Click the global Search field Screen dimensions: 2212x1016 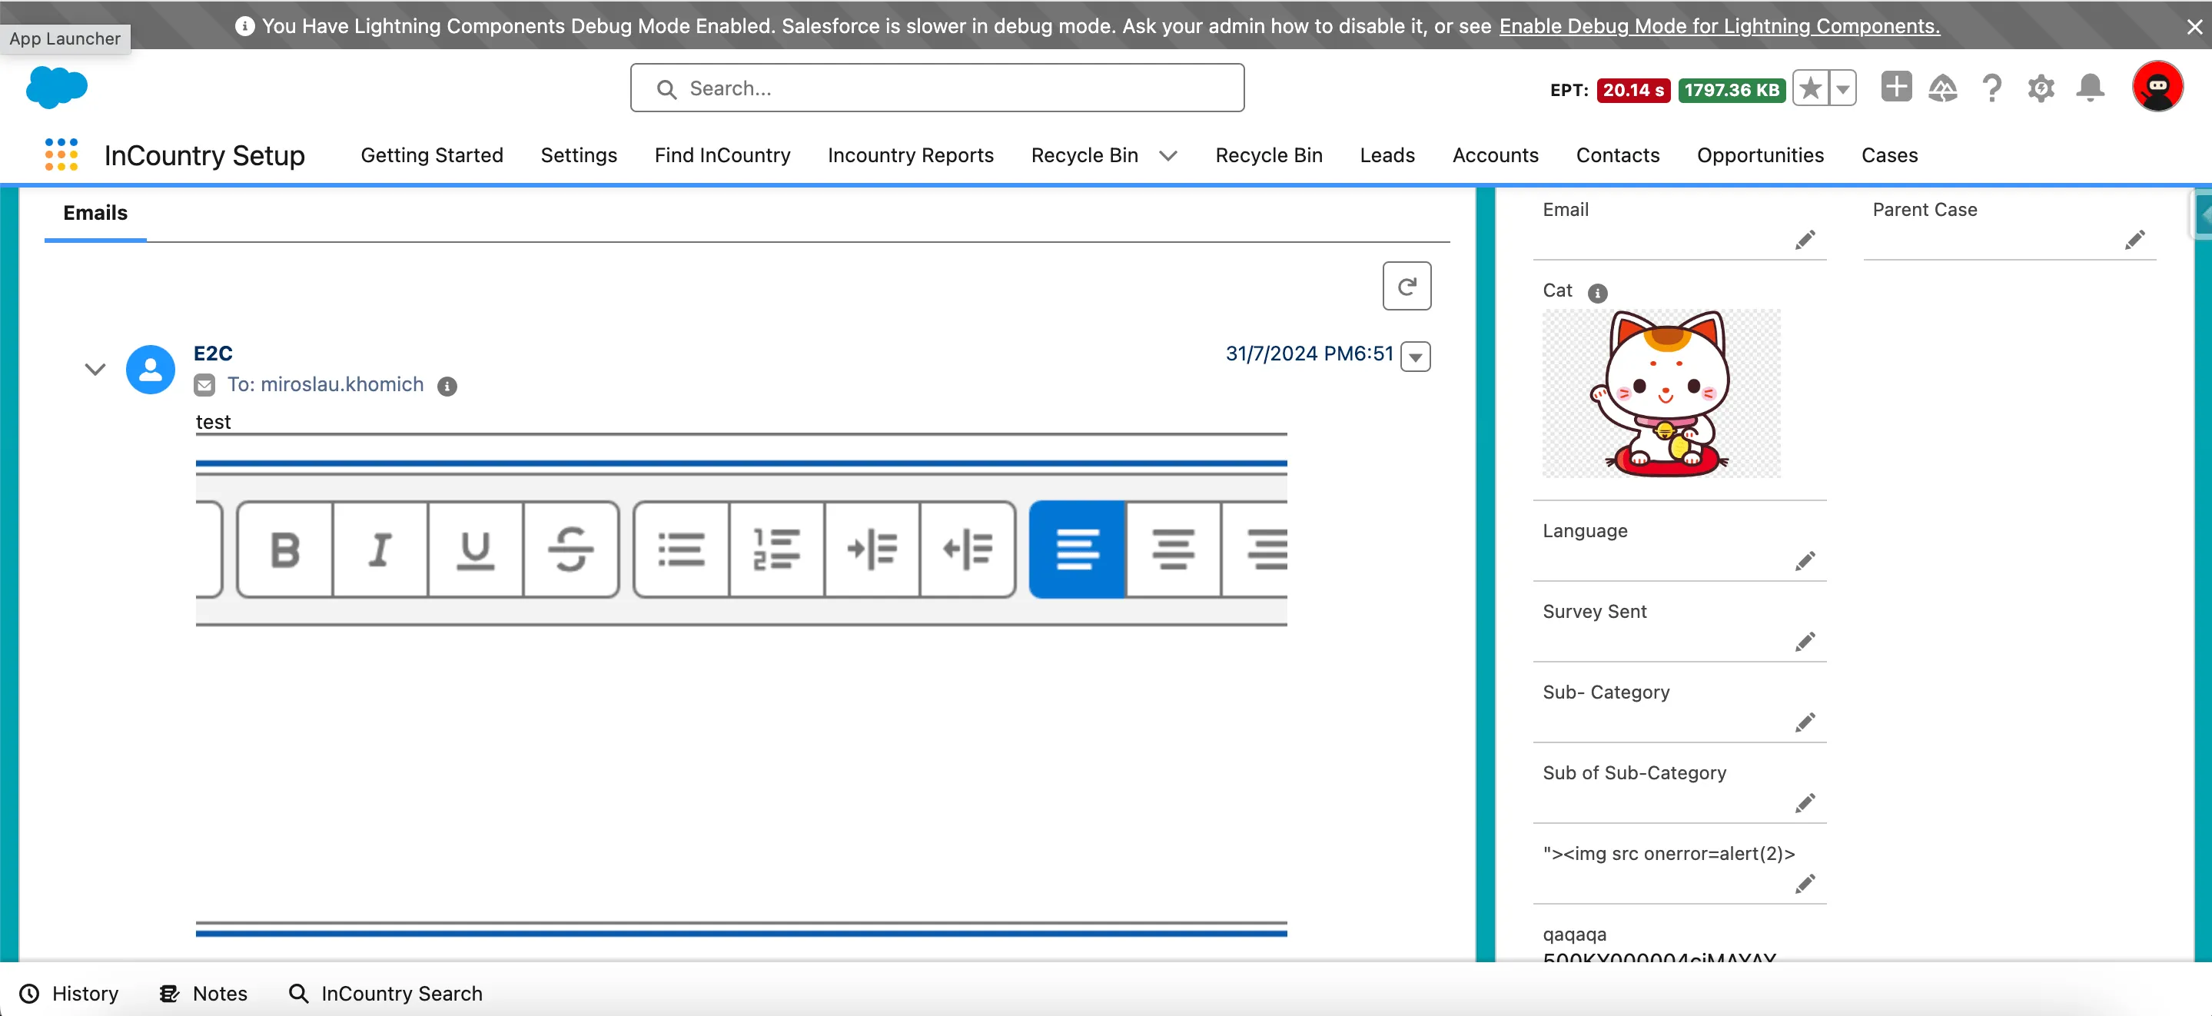[x=937, y=88]
